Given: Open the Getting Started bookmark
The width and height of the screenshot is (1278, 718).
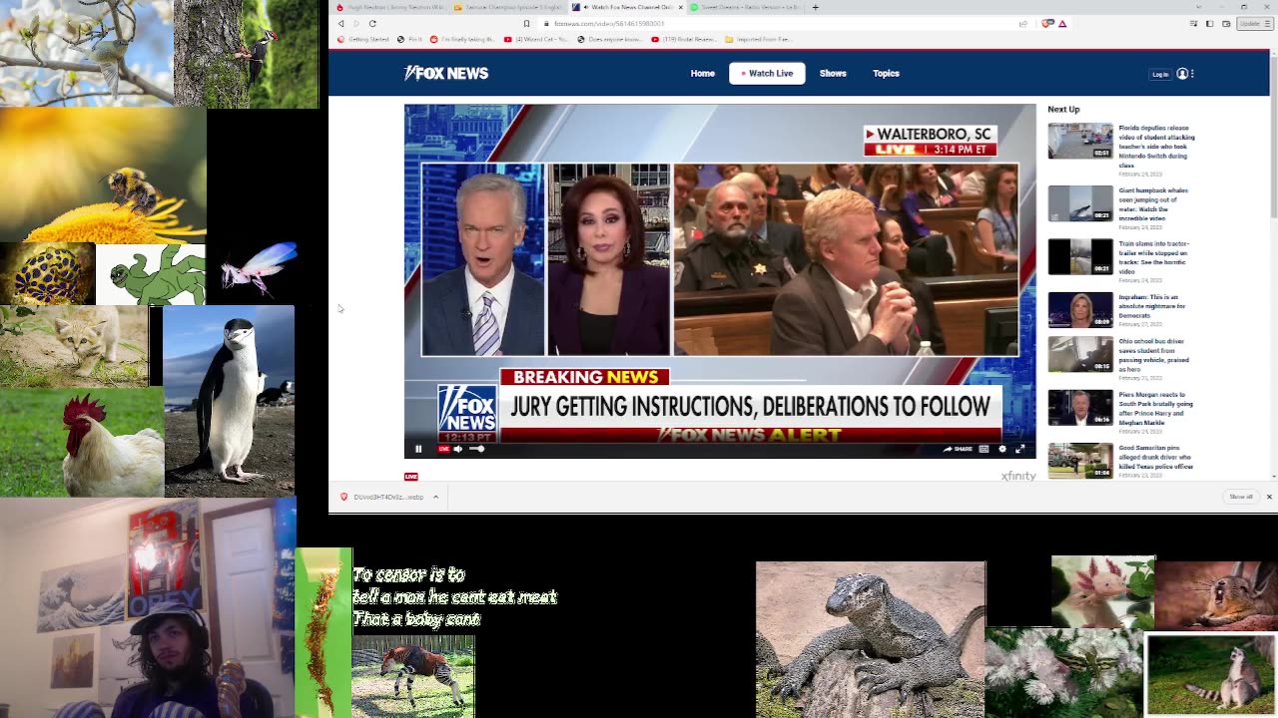Looking at the screenshot, I should (363, 39).
